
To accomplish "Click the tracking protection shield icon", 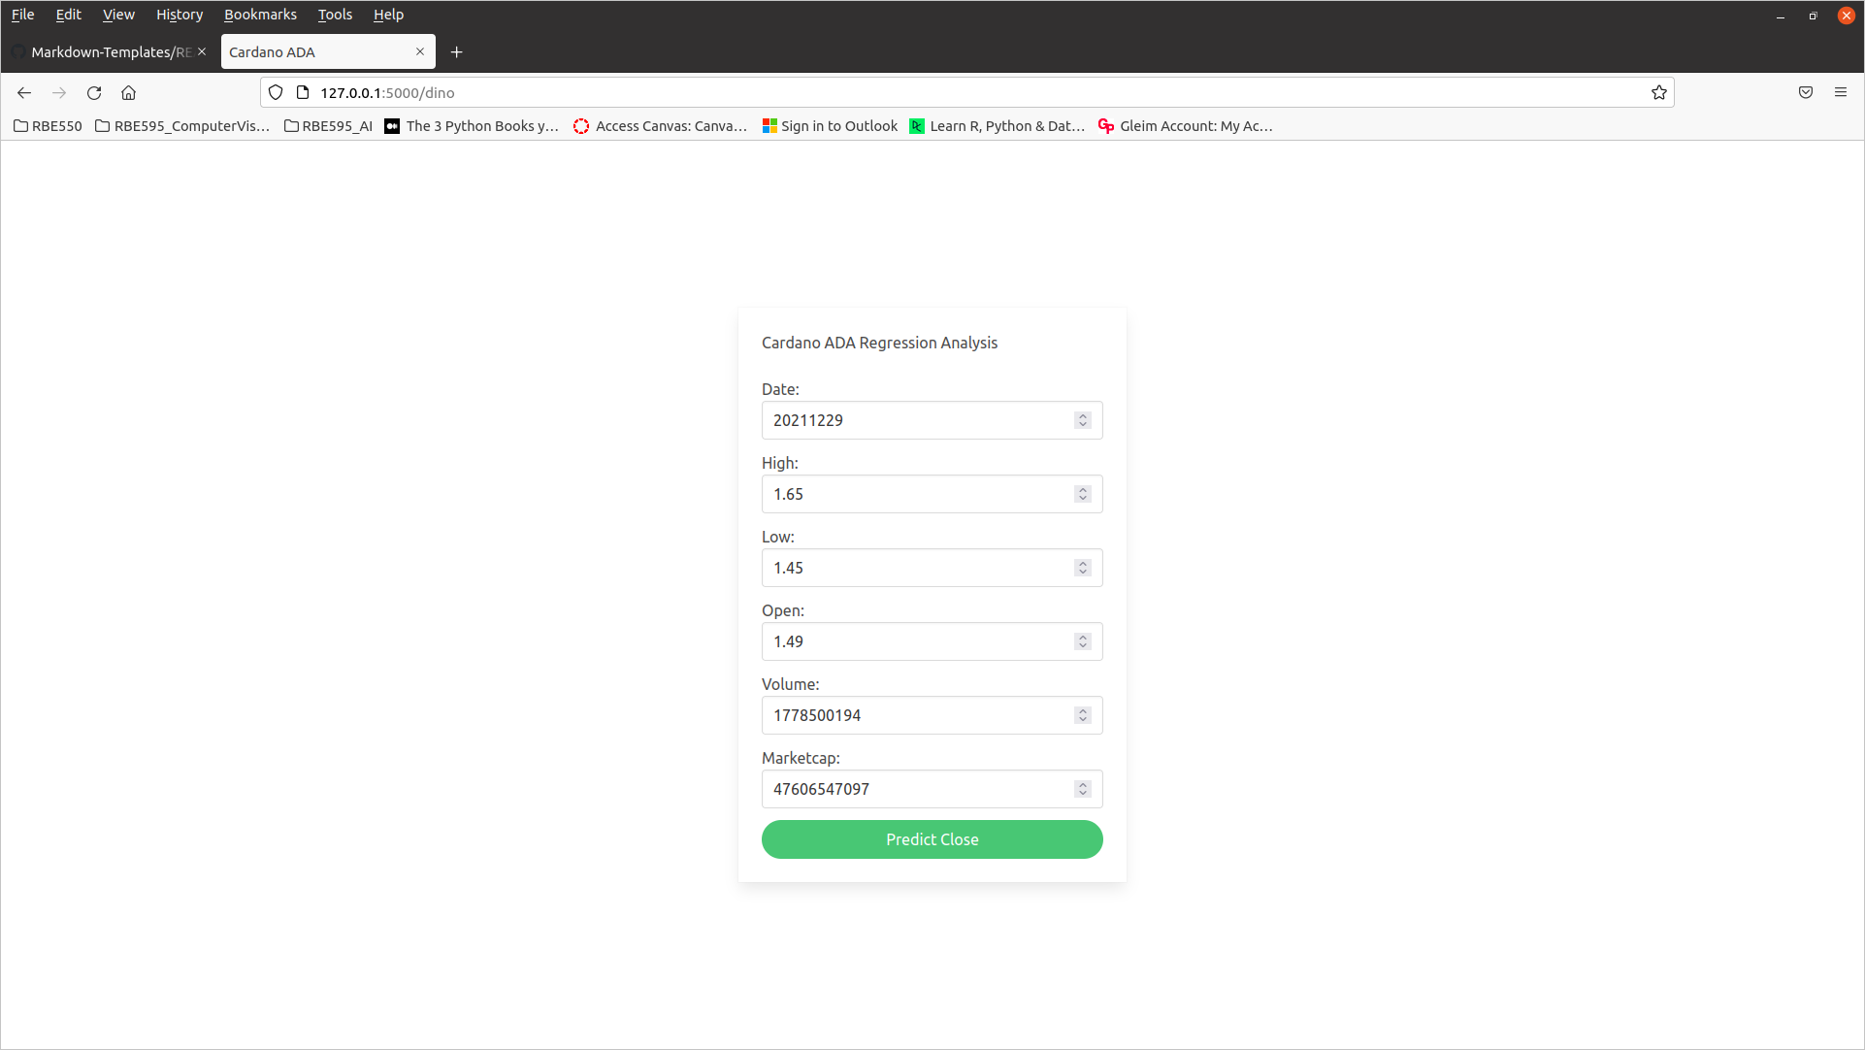I will pos(276,93).
